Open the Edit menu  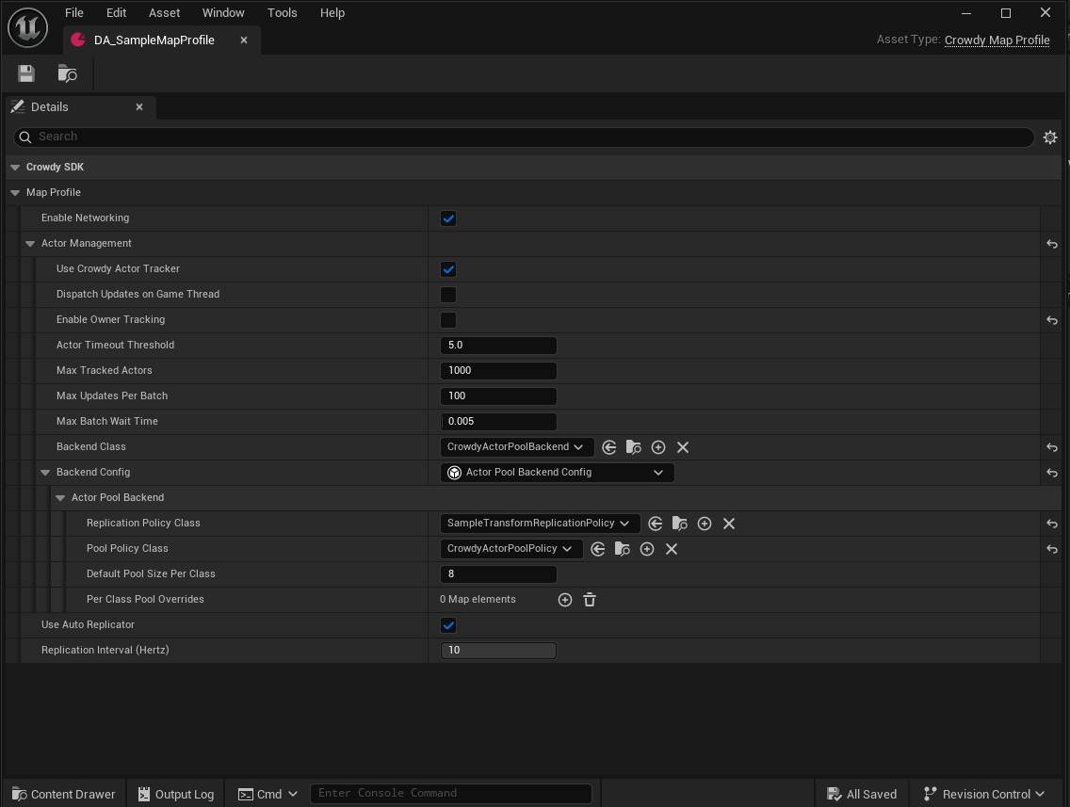click(116, 13)
